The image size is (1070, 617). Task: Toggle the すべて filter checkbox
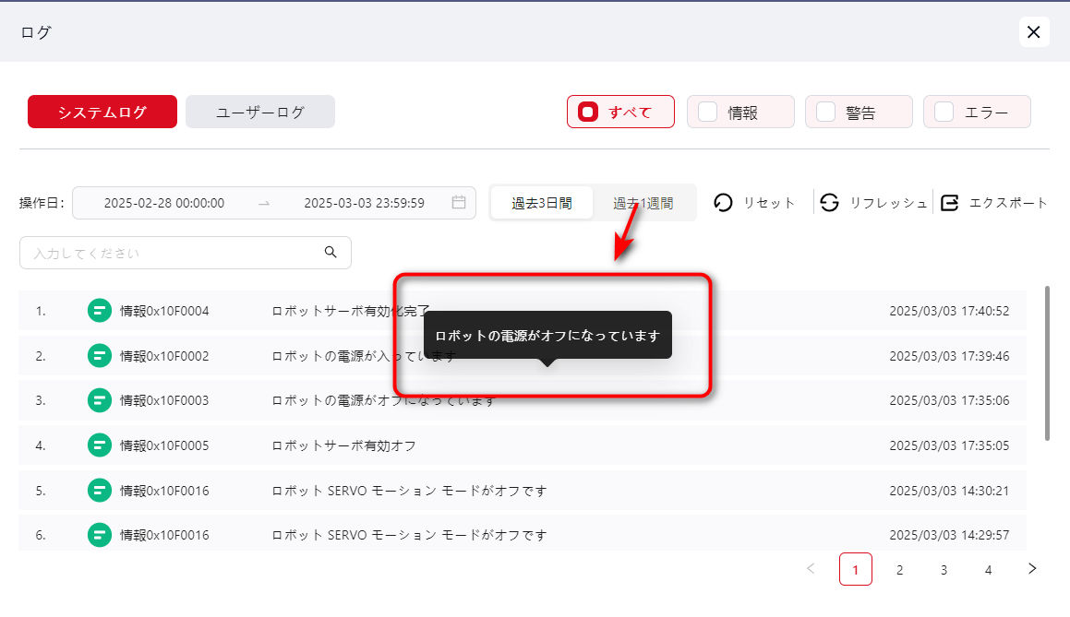tap(588, 112)
